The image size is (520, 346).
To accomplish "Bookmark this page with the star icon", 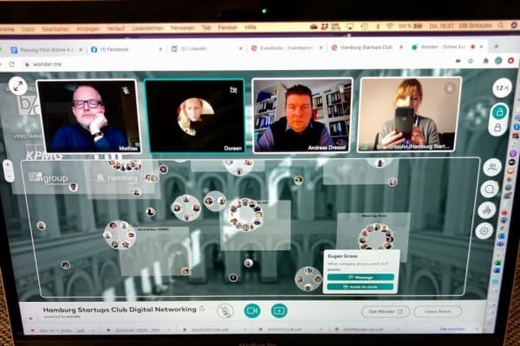I will click(471, 61).
